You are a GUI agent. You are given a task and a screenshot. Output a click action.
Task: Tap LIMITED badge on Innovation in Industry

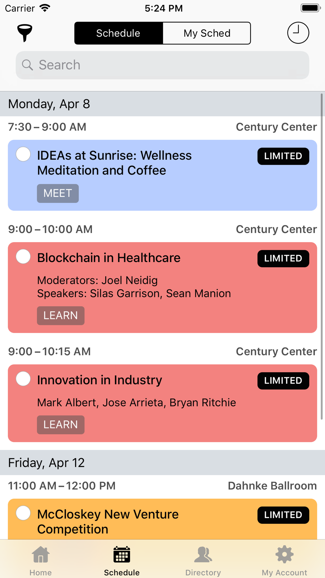pos(283,381)
